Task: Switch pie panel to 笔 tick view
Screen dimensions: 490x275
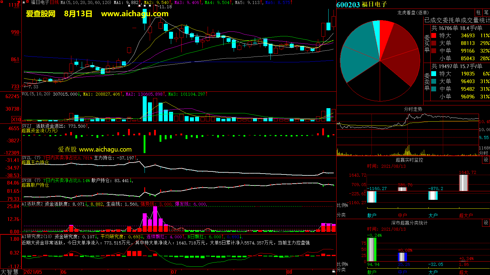Action: pos(486,13)
